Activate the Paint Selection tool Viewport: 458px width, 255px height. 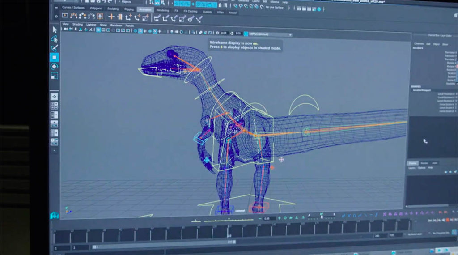(54, 48)
